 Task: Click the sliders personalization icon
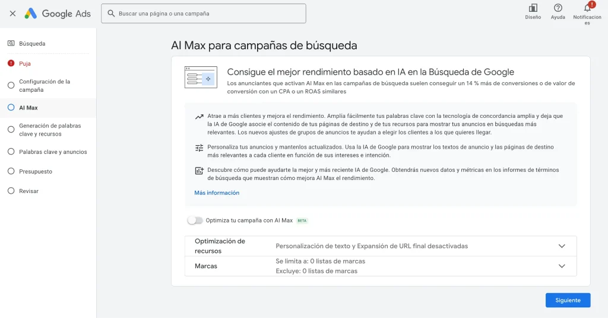pyautogui.click(x=199, y=148)
